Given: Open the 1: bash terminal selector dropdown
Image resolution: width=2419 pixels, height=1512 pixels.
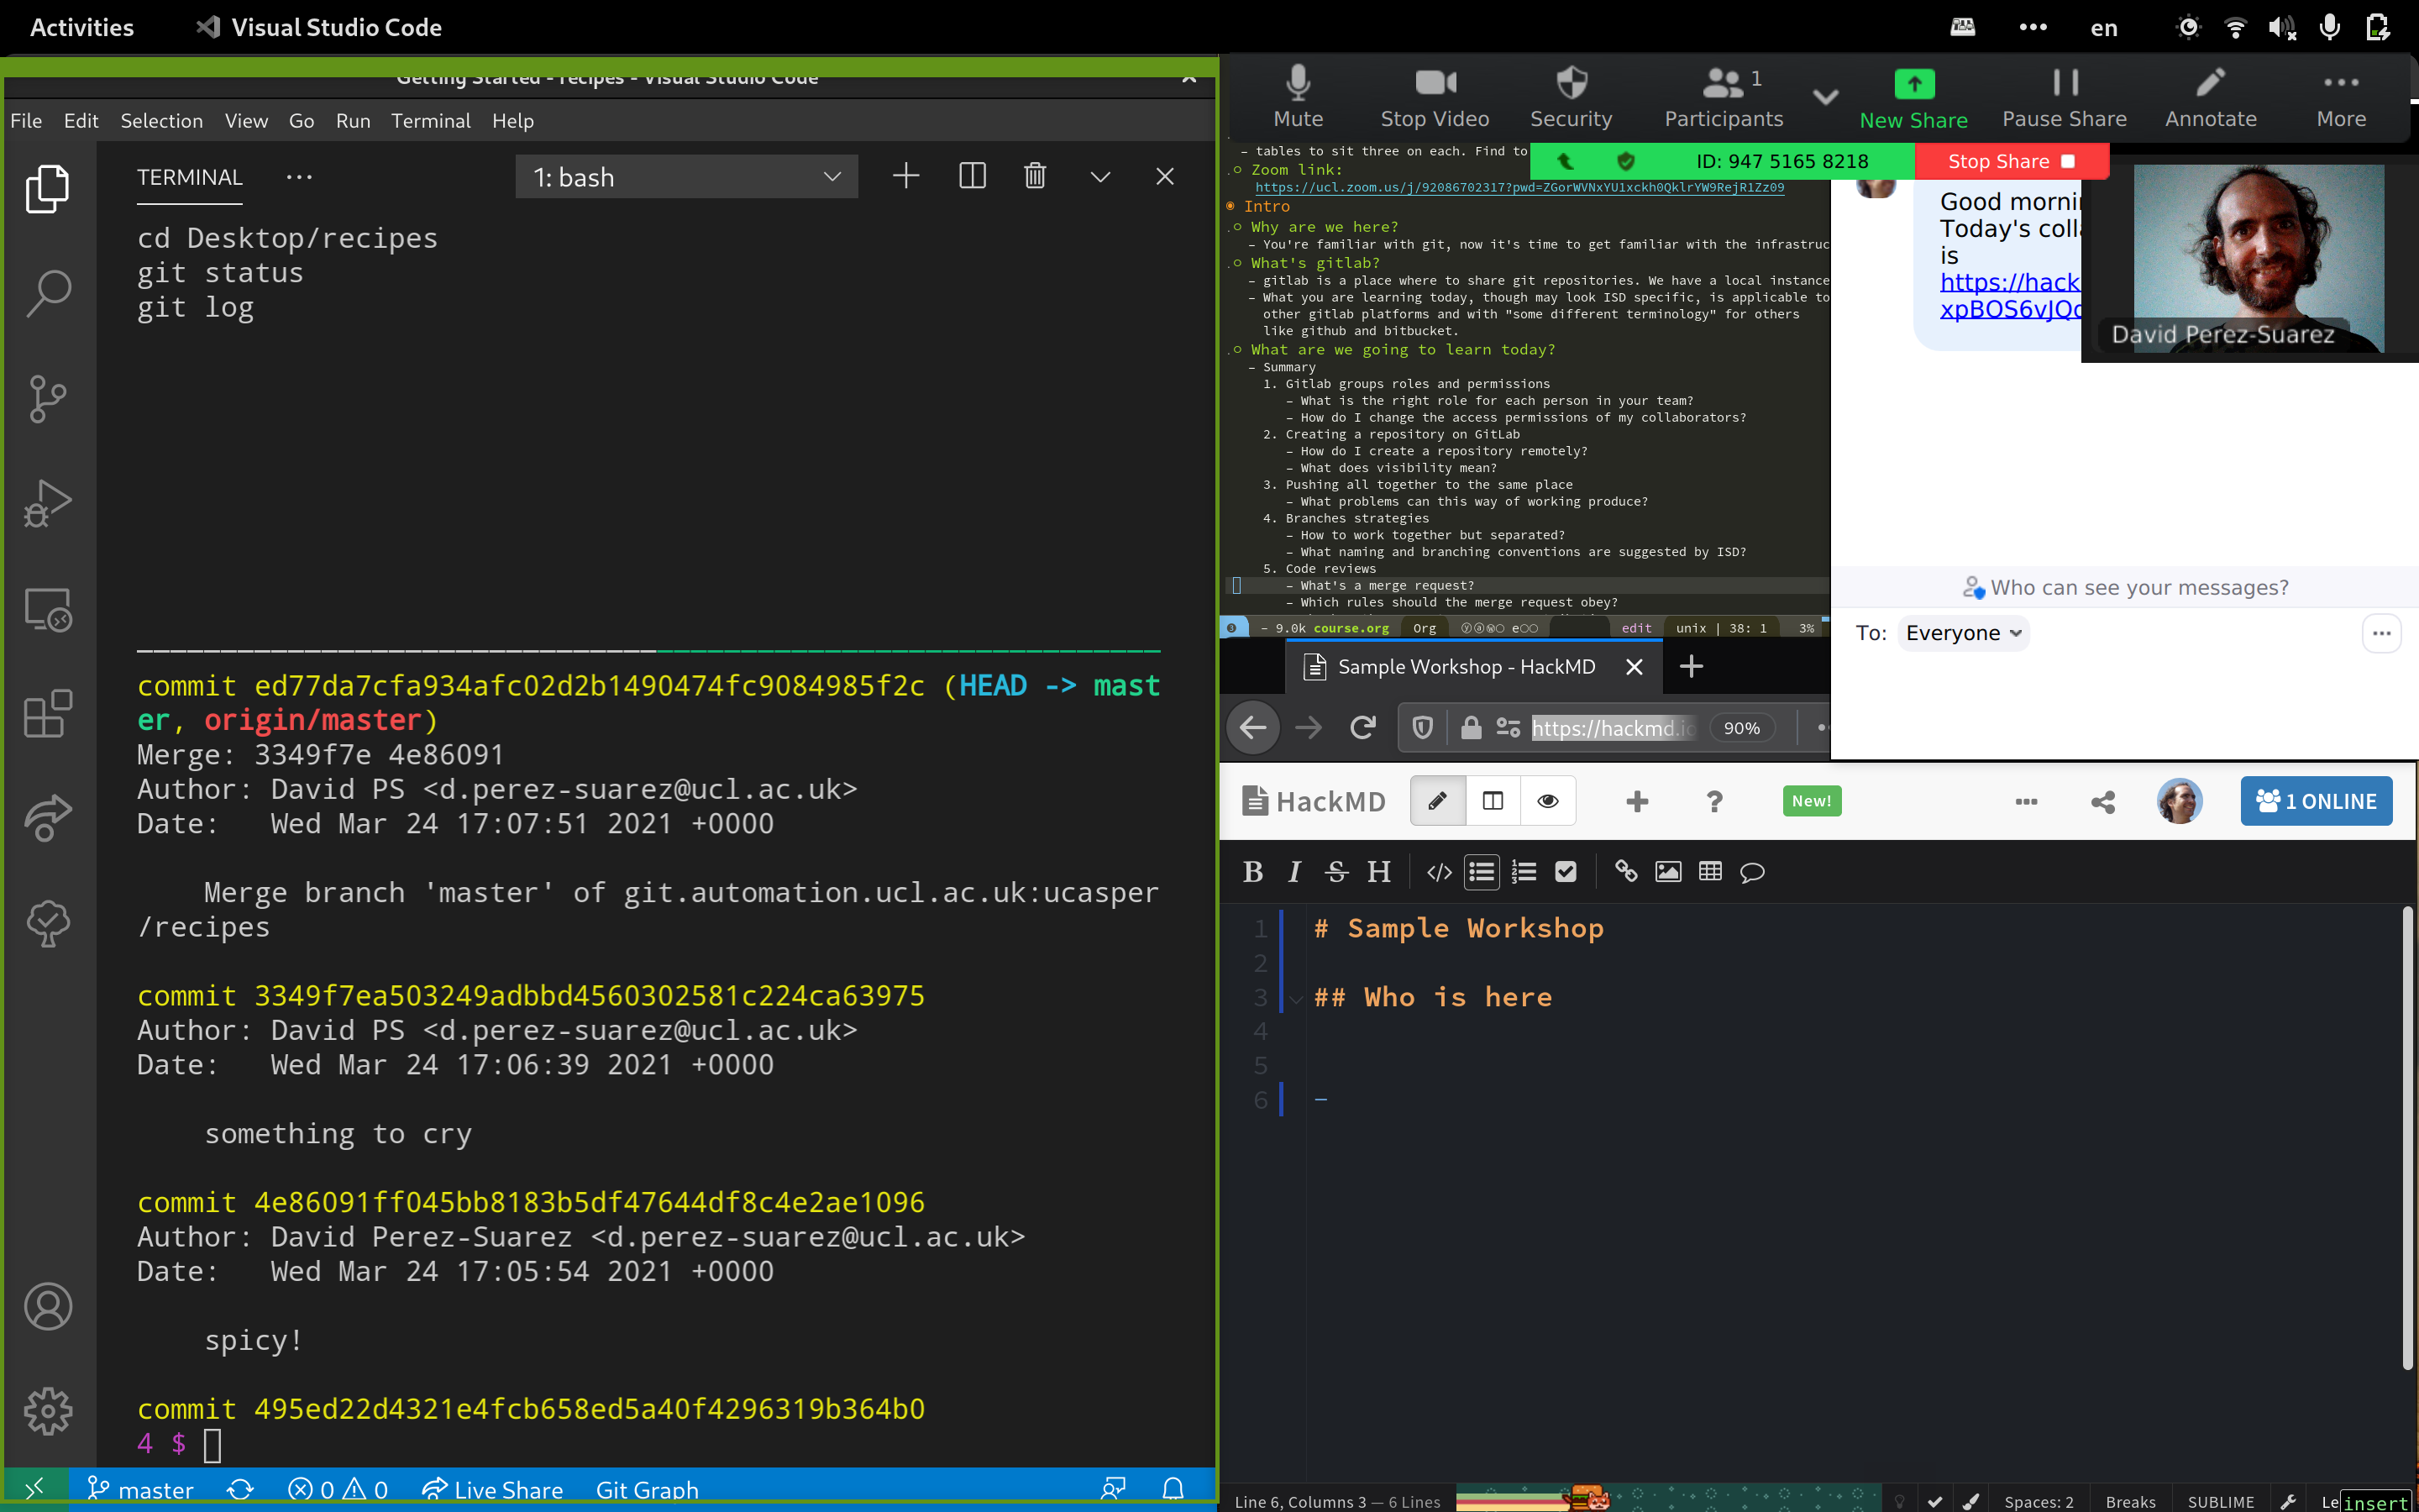Looking at the screenshot, I should pyautogui.click(x=685, y=177).
